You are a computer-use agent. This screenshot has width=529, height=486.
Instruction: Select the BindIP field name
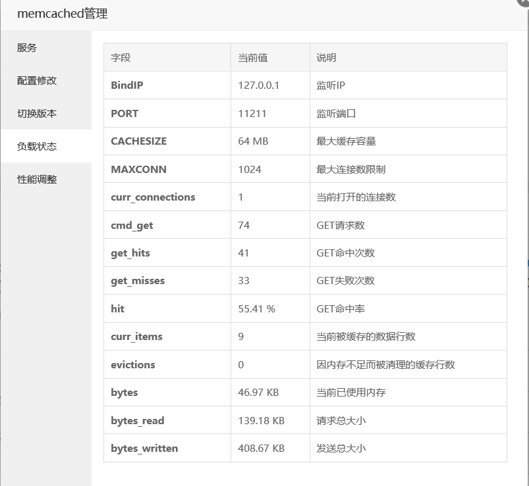tap(127, 85)
